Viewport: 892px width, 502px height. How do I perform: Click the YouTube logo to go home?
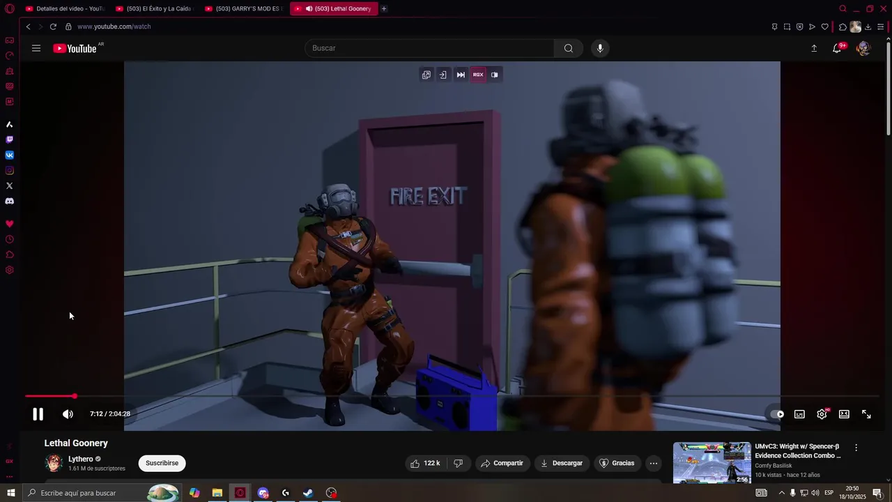[75, 48]
